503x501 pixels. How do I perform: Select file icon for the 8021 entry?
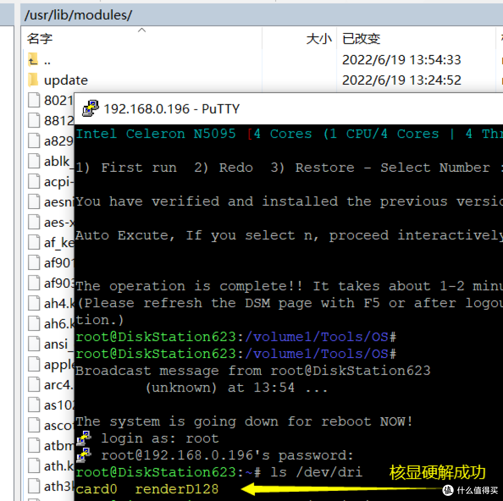tap(34, 100)
